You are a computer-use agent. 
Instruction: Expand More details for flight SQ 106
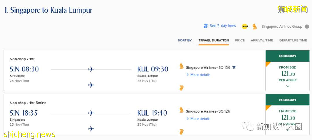point(200,75)
